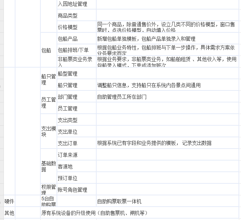This screenshot has width=241, height=220.
Task: Select the 账号角色管理 cell
Action: pyautogui.click(x=76, y=190)
